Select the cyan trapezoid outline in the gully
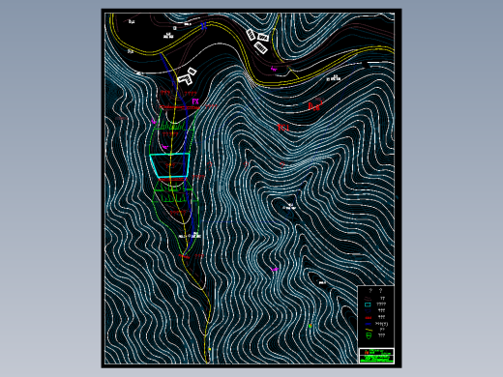The image size is (503, 377). tap(169, 165)
